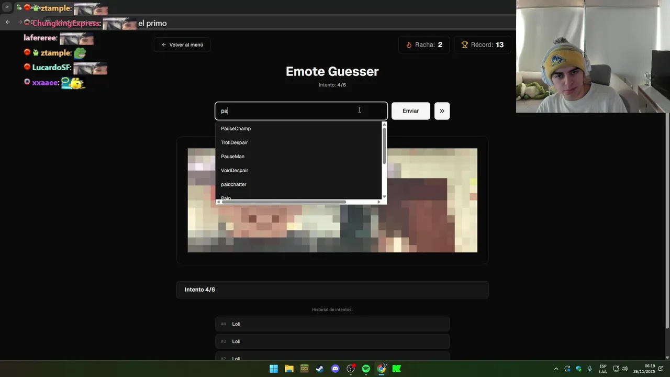Select PauseChamp from the suggestions
Image resolution: width=670 pixels, height=377 pixels.
click(x=298, y=128)
